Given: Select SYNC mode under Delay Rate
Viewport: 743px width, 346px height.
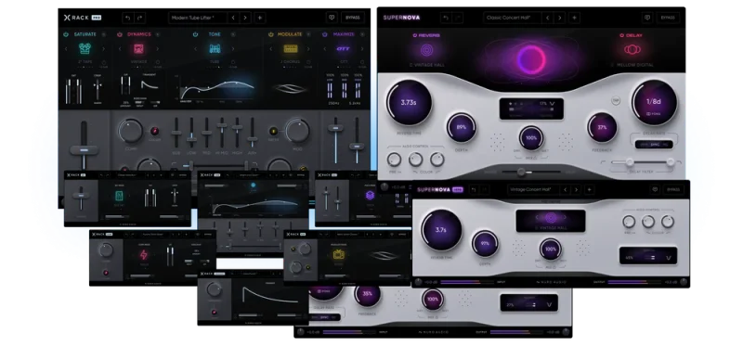Looking at the screenshot, I should [655, 145].
